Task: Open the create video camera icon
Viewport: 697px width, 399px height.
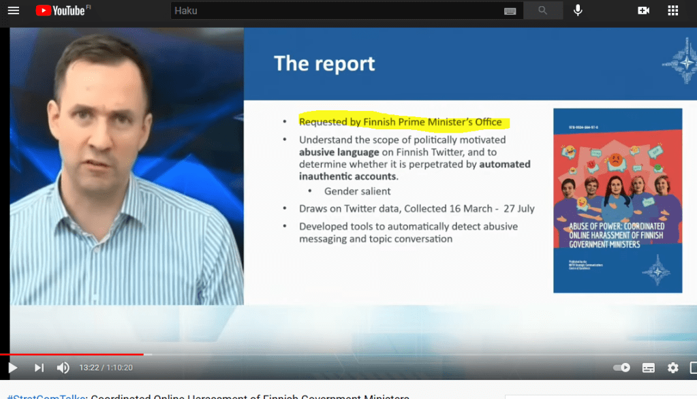Action: (643, 11)
